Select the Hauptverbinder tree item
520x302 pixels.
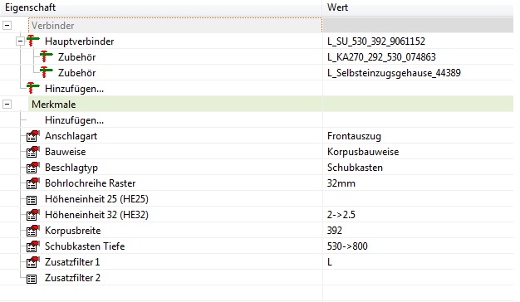[x=79, y=41]
